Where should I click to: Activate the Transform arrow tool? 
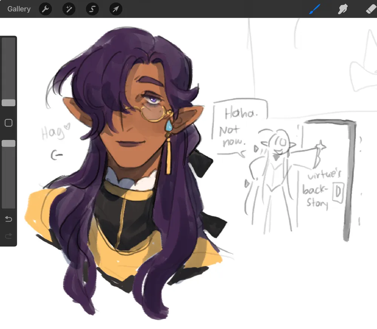(116, 9)
